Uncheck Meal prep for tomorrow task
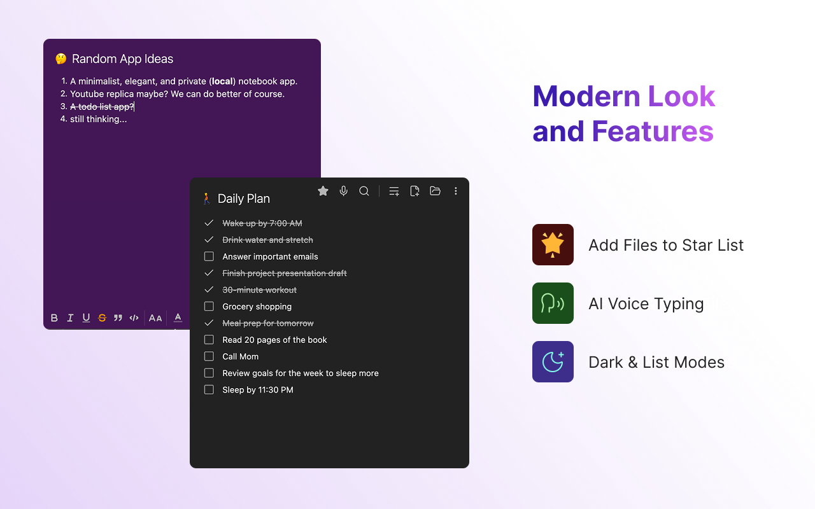815x509 pixels. click(x=209, y=323)
